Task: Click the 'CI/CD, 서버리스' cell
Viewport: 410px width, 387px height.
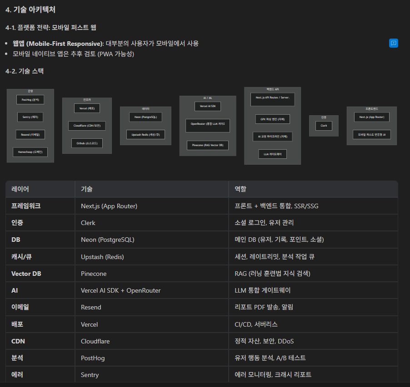Action: 314,324
